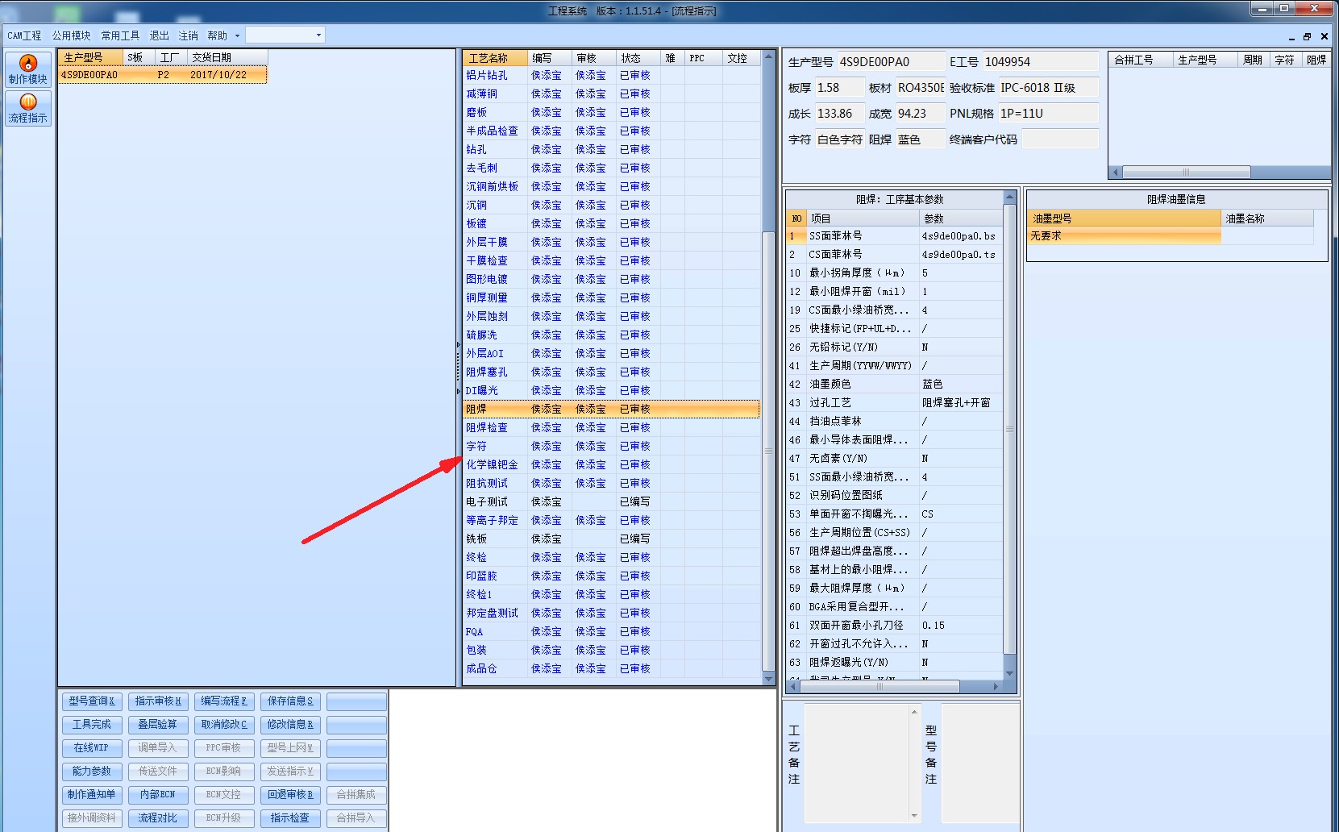The image size is (1339, 832).
Task: Select the 阻焊塞孔 process row
Action: pyautogui.click(x=611, y=372)
